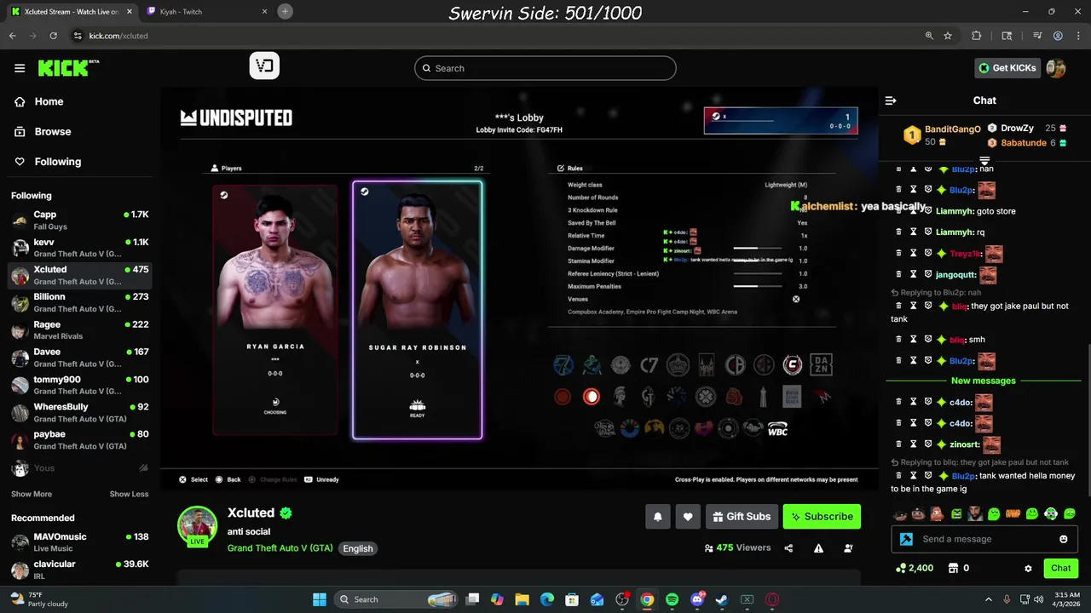Switch to Kiyah - Twitch tab

point(205,11)
